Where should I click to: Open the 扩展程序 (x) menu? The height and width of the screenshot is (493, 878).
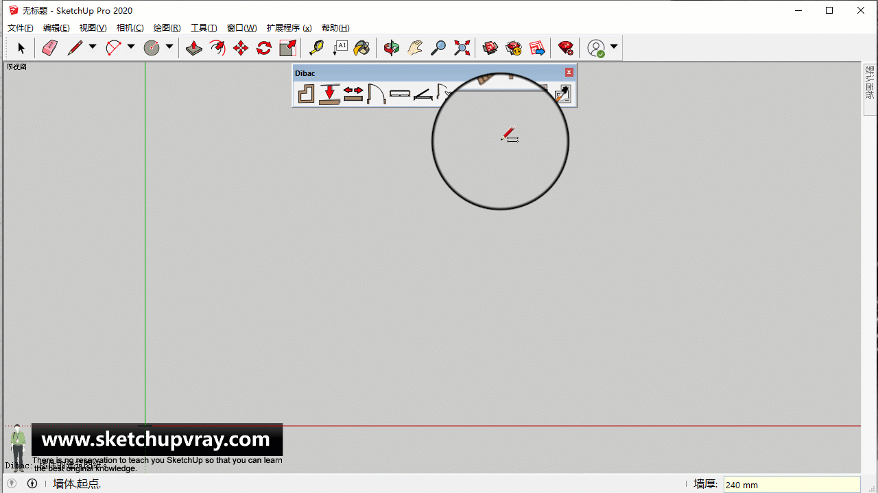click(289, 28)
